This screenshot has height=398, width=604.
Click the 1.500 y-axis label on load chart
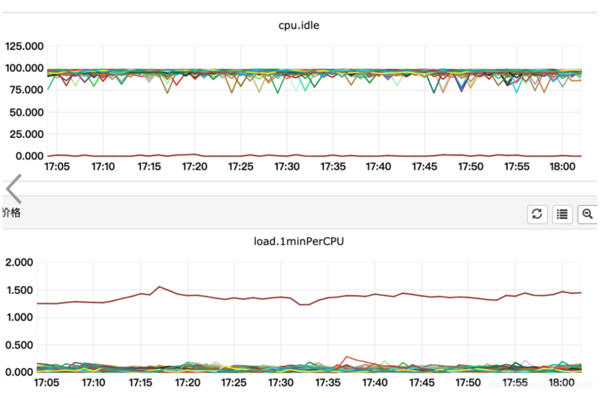tap(19, 290)
